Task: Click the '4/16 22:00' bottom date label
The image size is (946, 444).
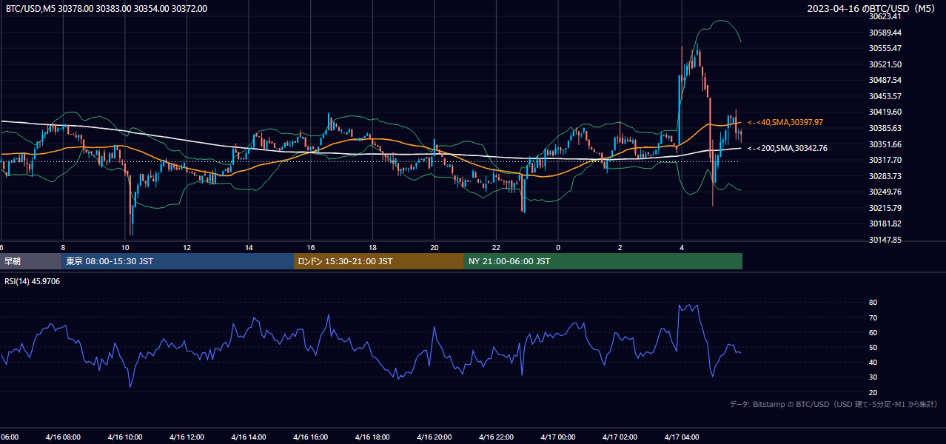Action: (x=496, y=437)
